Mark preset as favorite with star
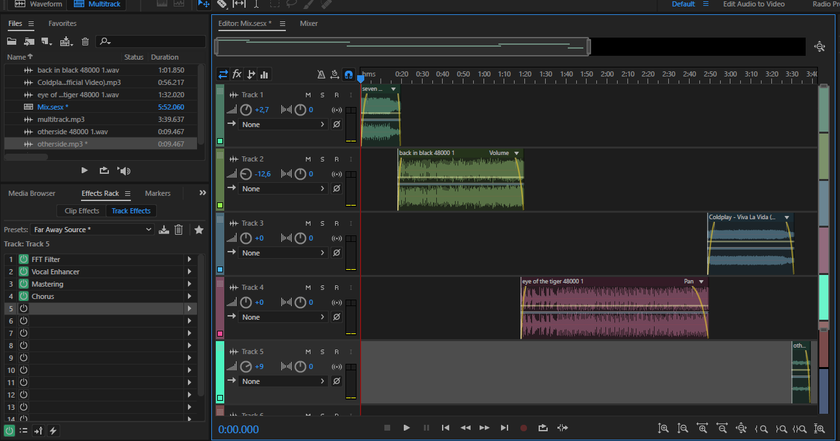The image size is (840, 441). pos(199,230)
